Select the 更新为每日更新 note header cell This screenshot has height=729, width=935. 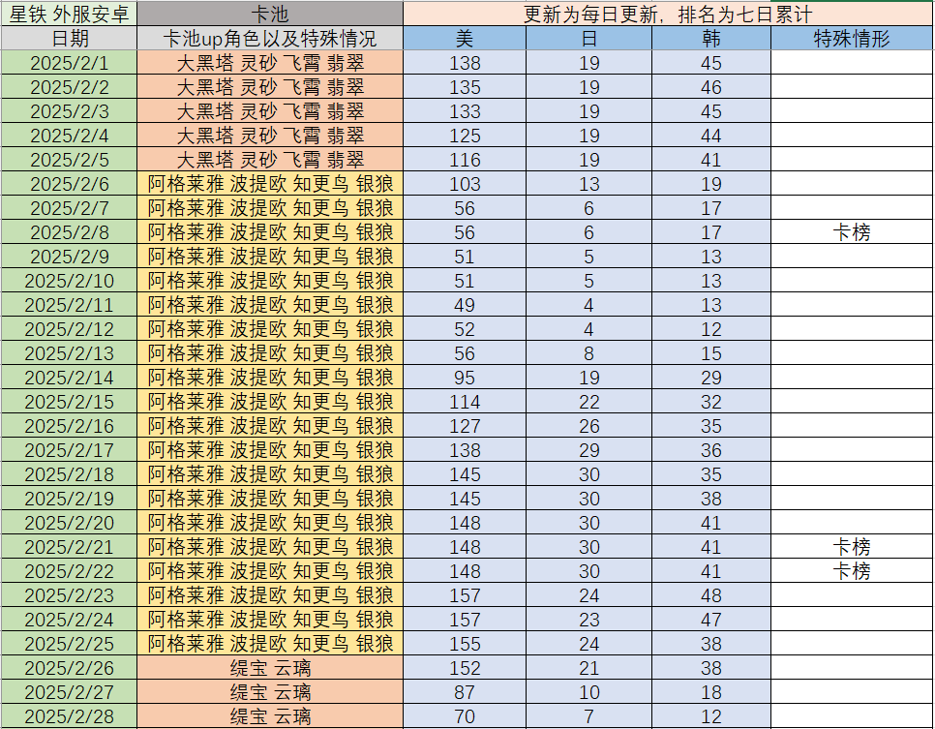668,14
